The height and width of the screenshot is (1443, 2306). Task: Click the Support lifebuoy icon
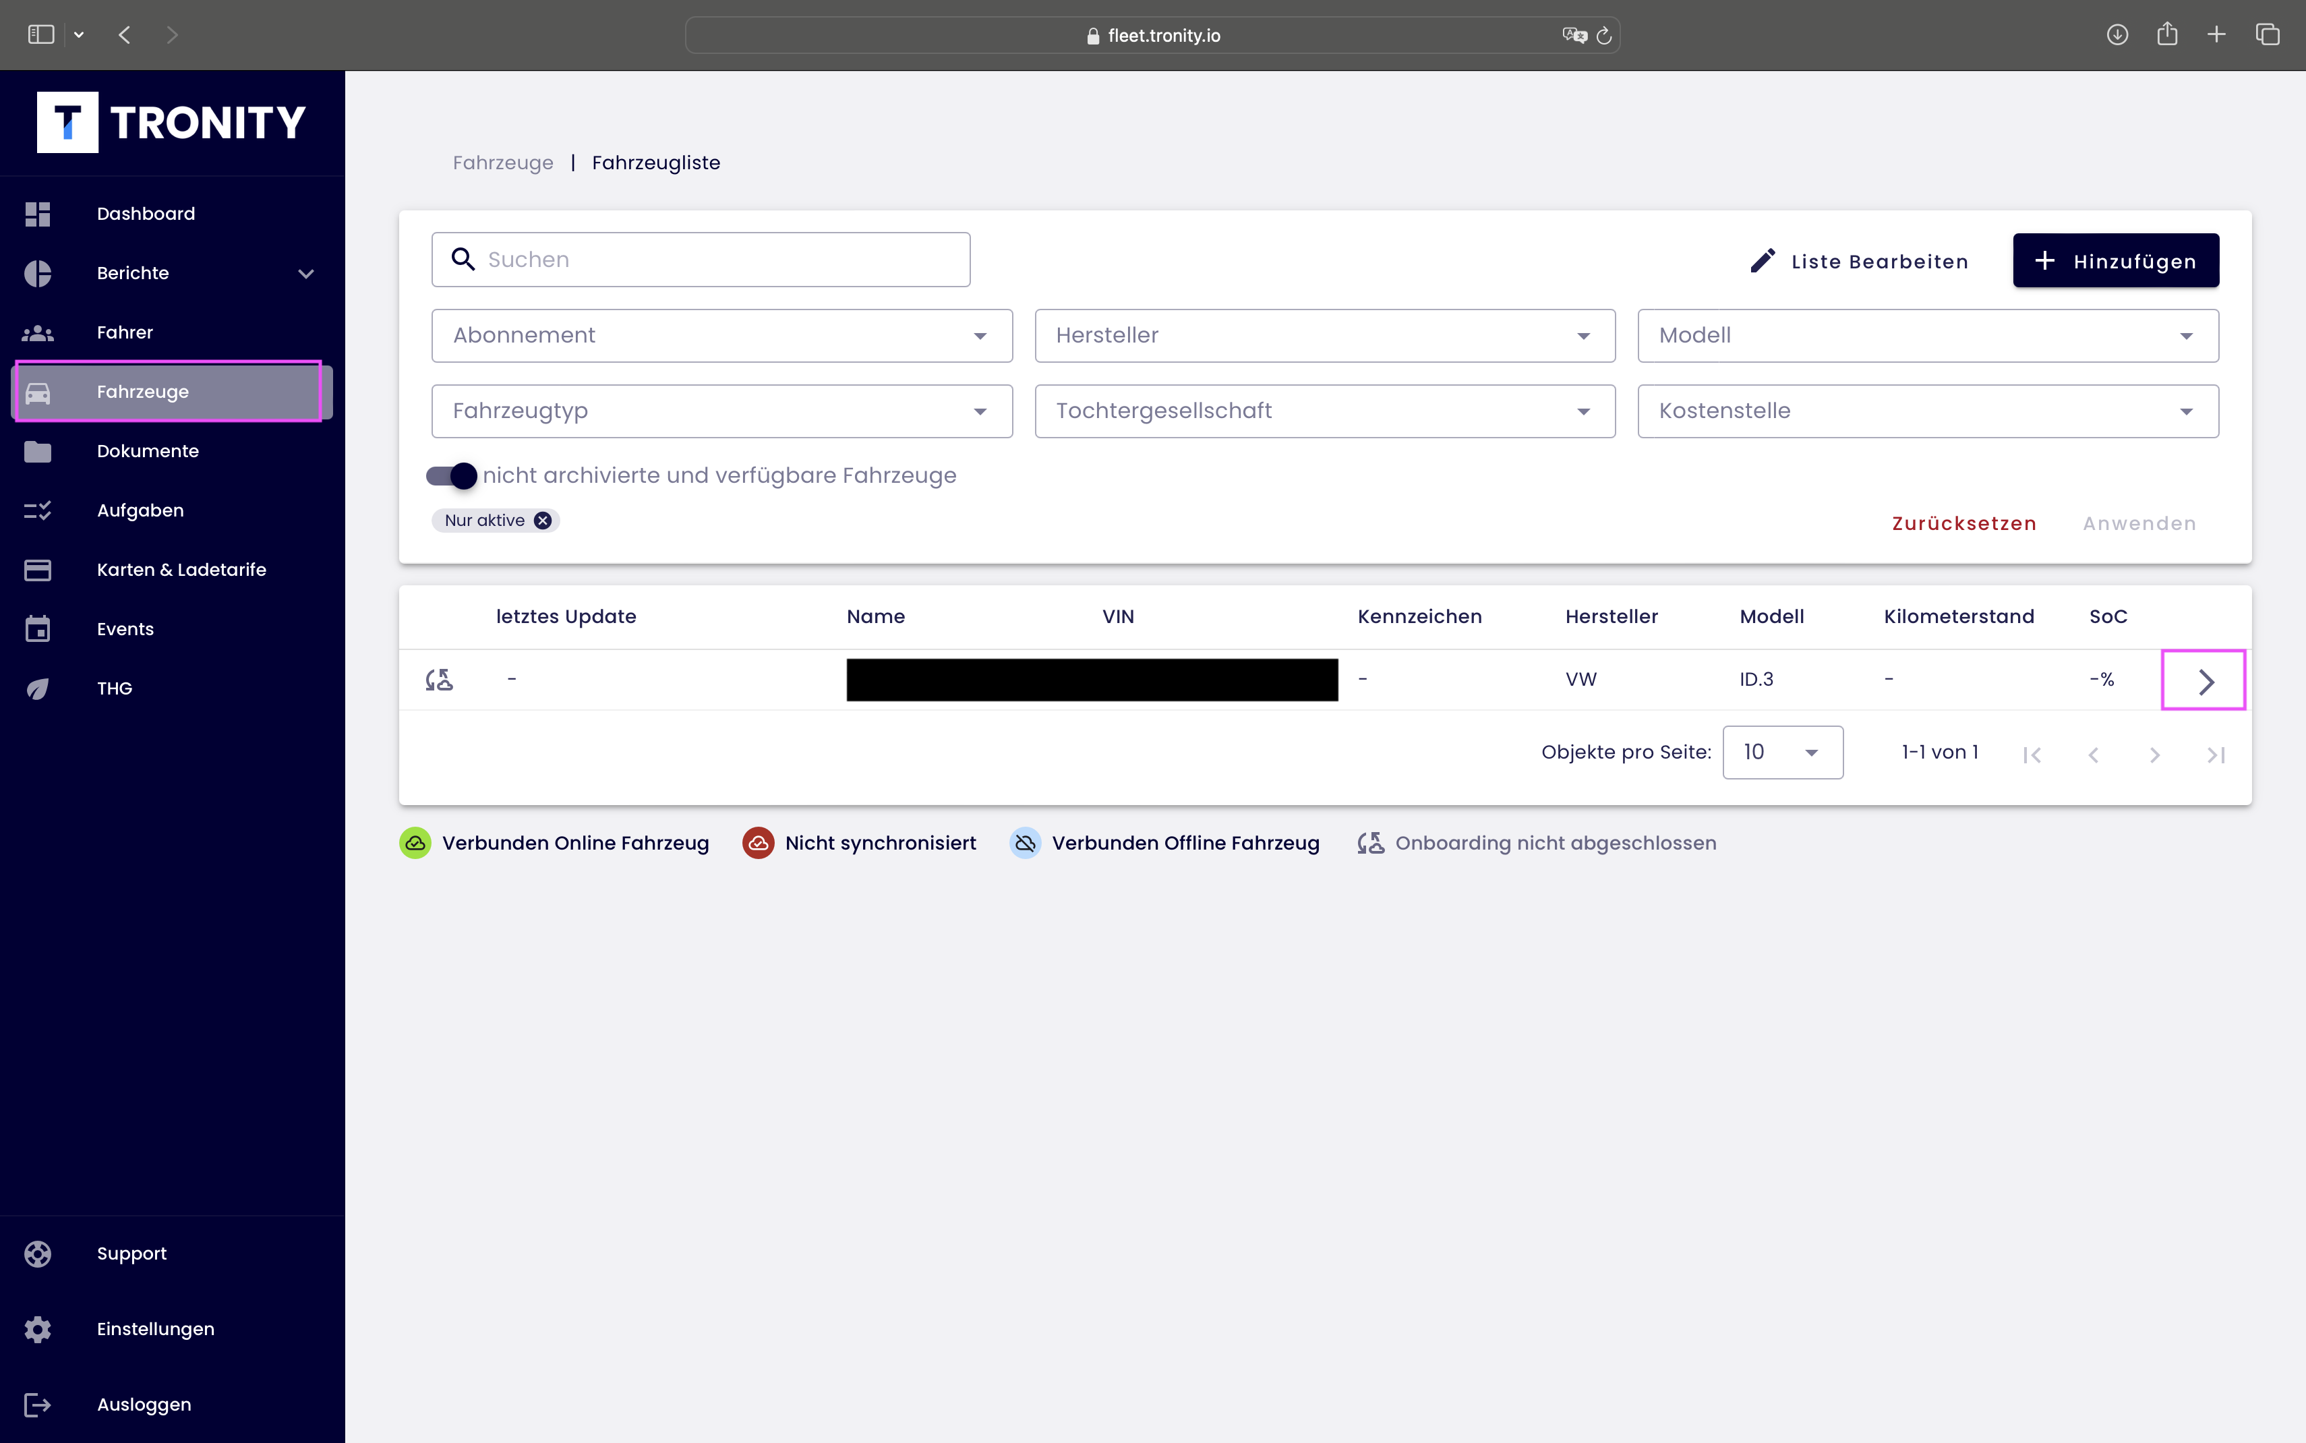click(37, 1254)
